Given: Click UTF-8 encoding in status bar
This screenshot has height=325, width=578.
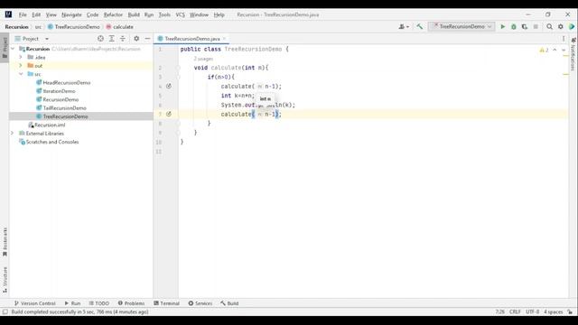Looking at the screenshot, I should 532,311.
